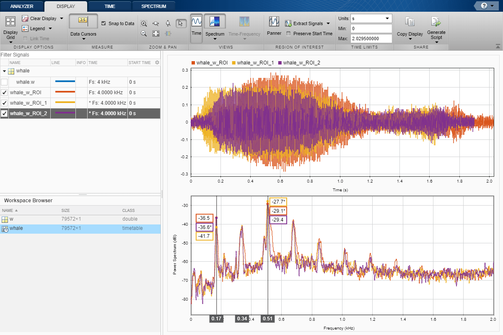Enable Preserve Start Time checkbox

[288, 33]
